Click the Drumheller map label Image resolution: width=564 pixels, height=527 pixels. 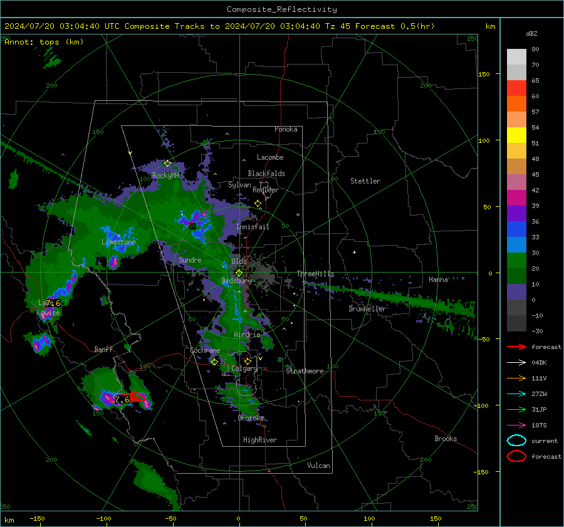pos(367,309)
